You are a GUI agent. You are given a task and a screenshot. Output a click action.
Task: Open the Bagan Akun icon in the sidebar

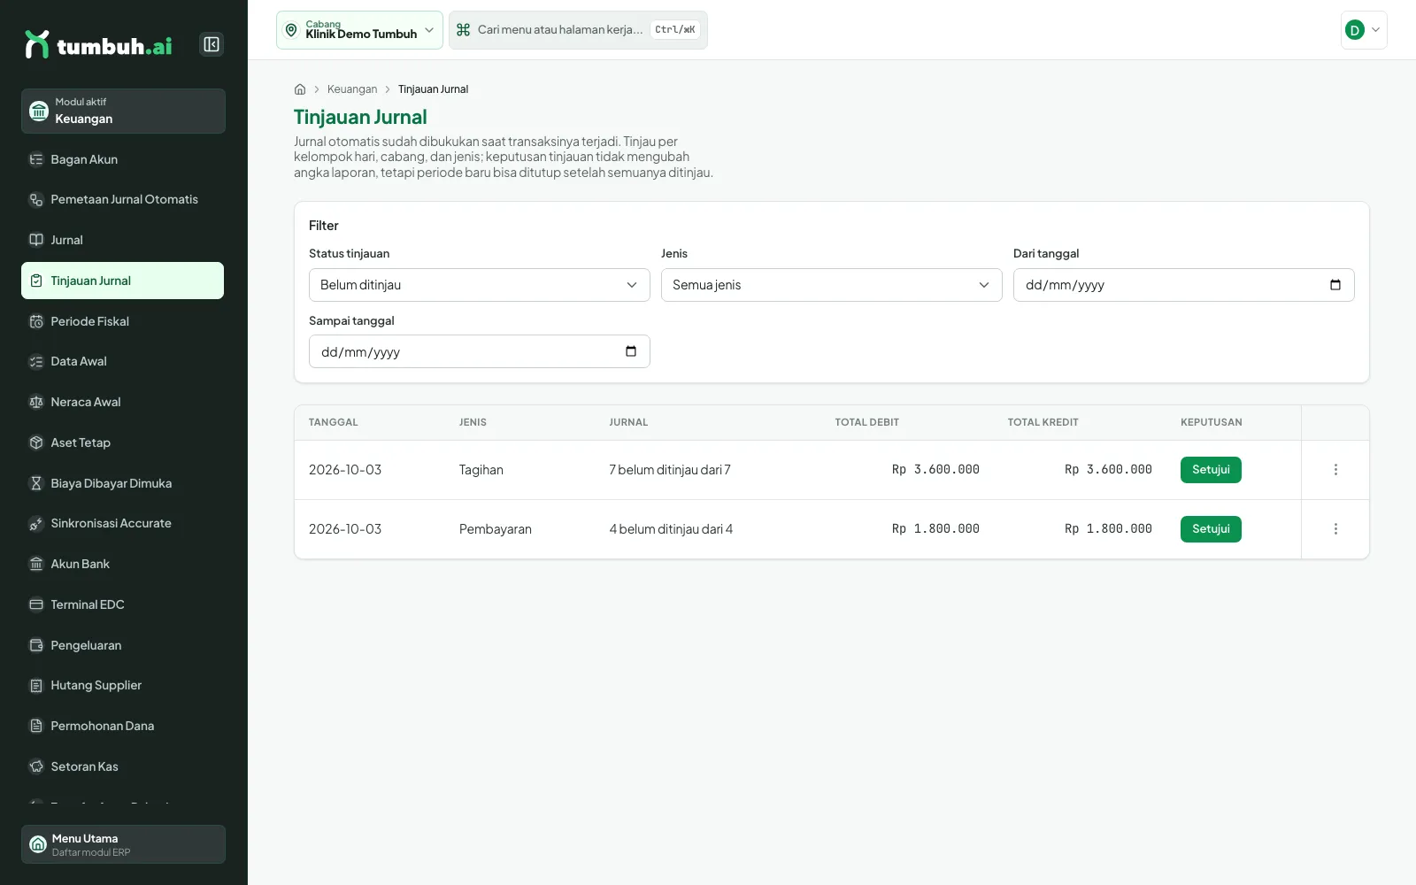tap(36, 159)
